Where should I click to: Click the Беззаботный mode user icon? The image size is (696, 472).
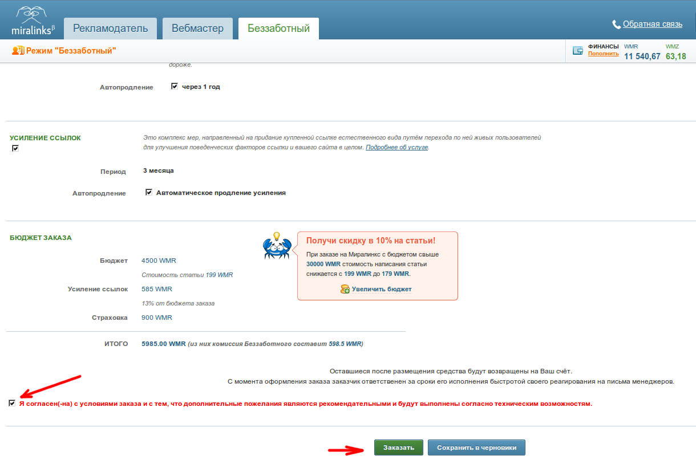click(x=18, y=51)
